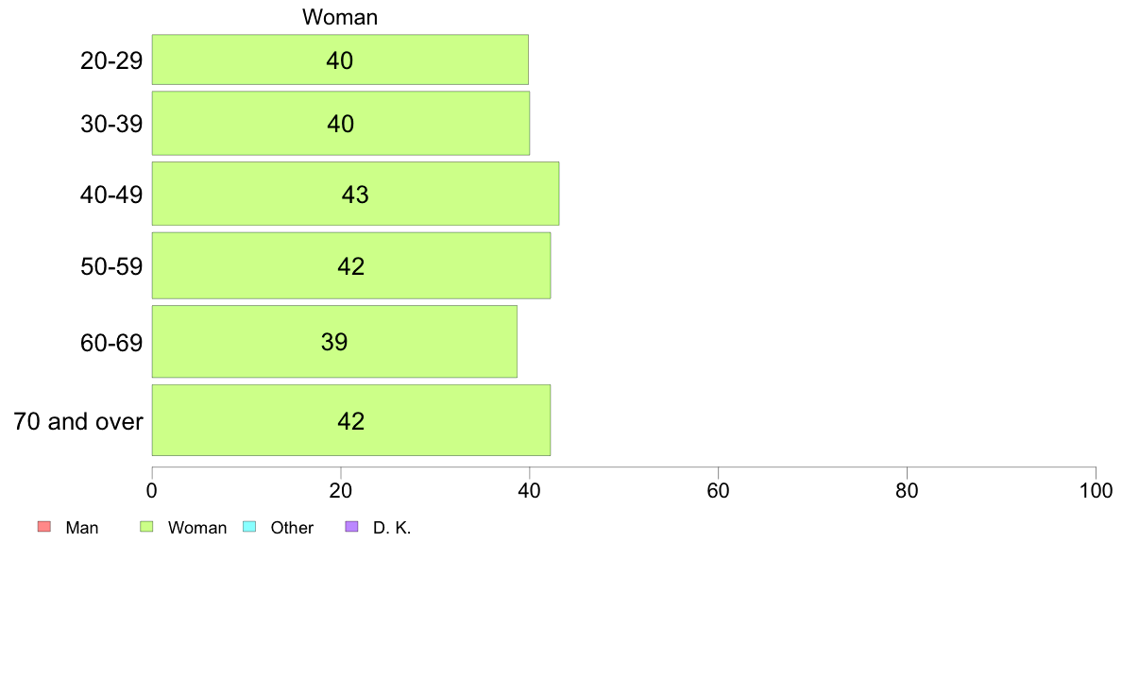Click the Man legend text

pos(81,528)
